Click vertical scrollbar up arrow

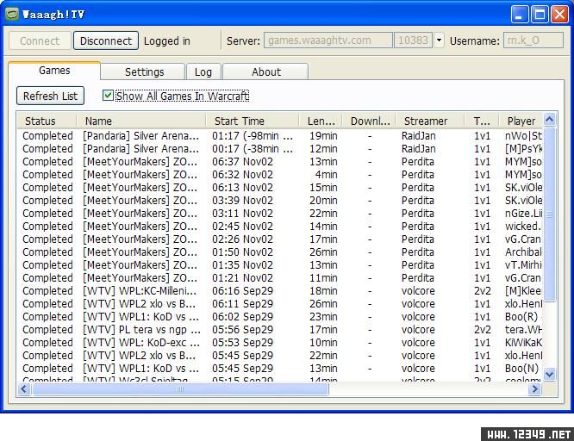click(x=550, y=120)
